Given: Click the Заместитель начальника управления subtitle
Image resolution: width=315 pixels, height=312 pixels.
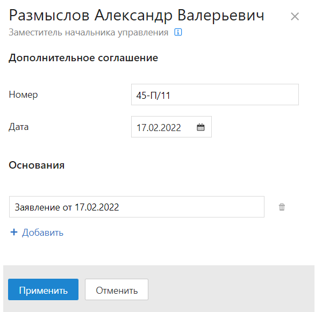Looking at the screenshot, I should 88,33.
